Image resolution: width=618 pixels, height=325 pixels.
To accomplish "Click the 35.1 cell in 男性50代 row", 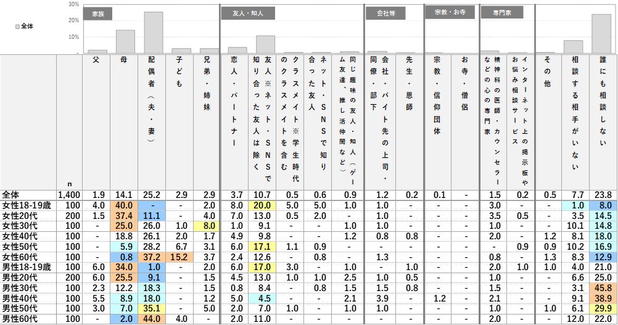I will tap(152, 308).
